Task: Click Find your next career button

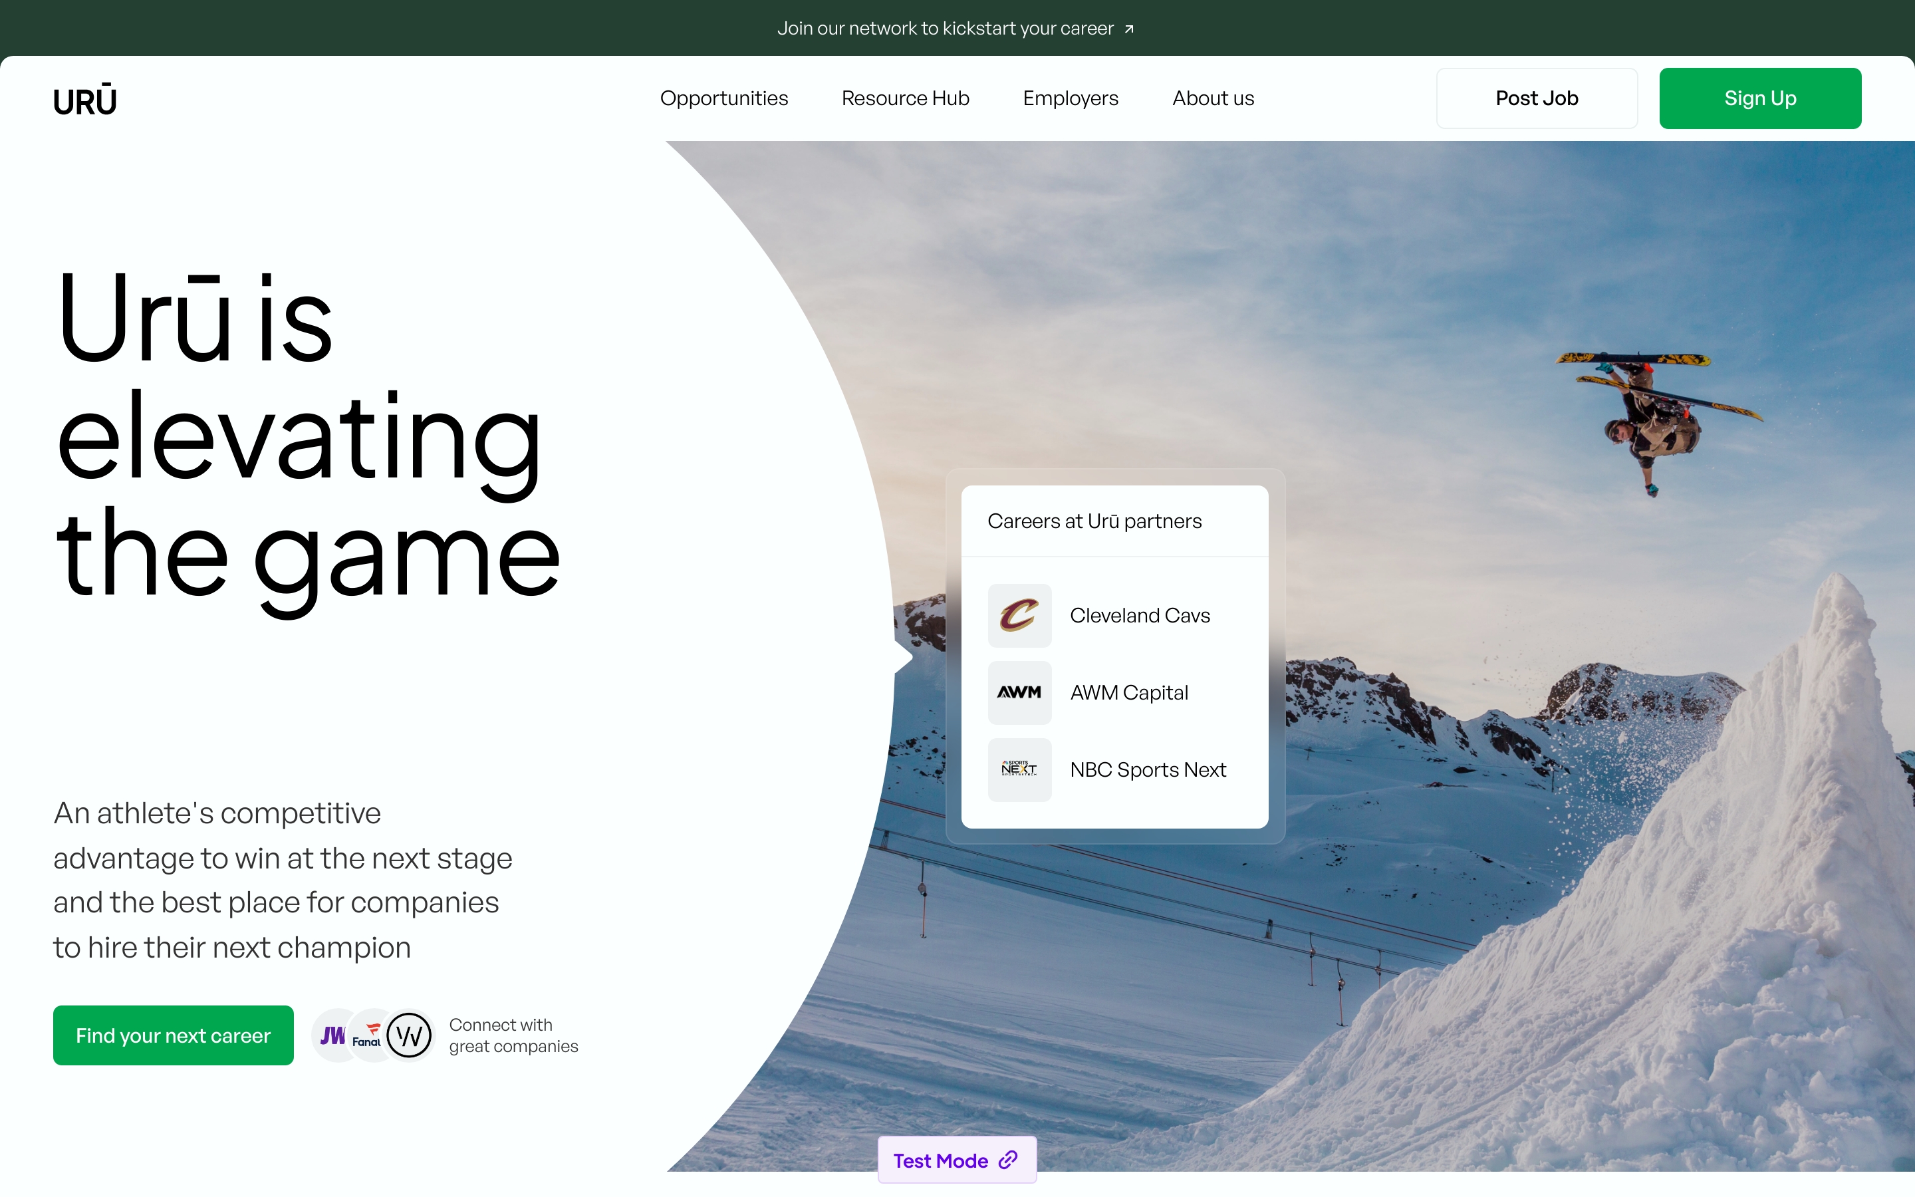Action: click(174, 1035)
